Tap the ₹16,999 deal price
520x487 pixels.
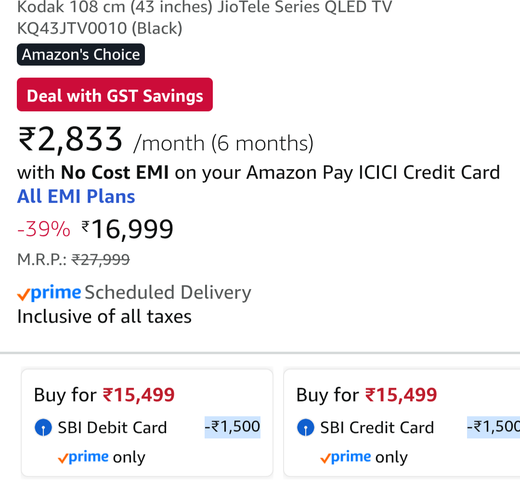128,229
